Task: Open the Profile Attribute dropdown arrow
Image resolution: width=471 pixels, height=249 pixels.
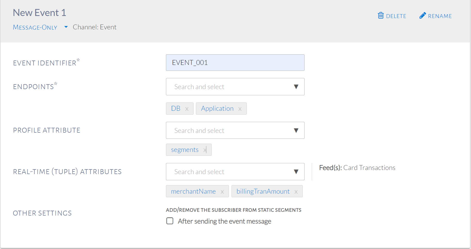Action: coord(296,131)
